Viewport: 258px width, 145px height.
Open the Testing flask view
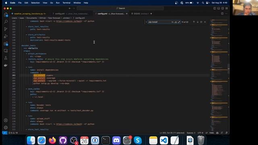6,58
